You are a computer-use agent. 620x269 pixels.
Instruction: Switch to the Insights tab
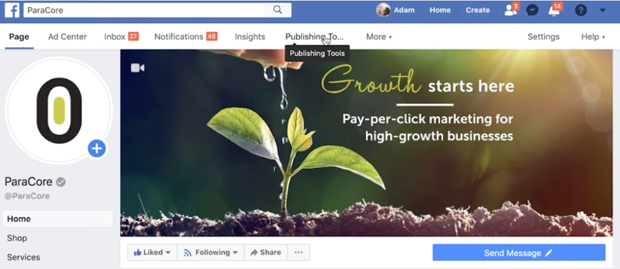point(250,37)
